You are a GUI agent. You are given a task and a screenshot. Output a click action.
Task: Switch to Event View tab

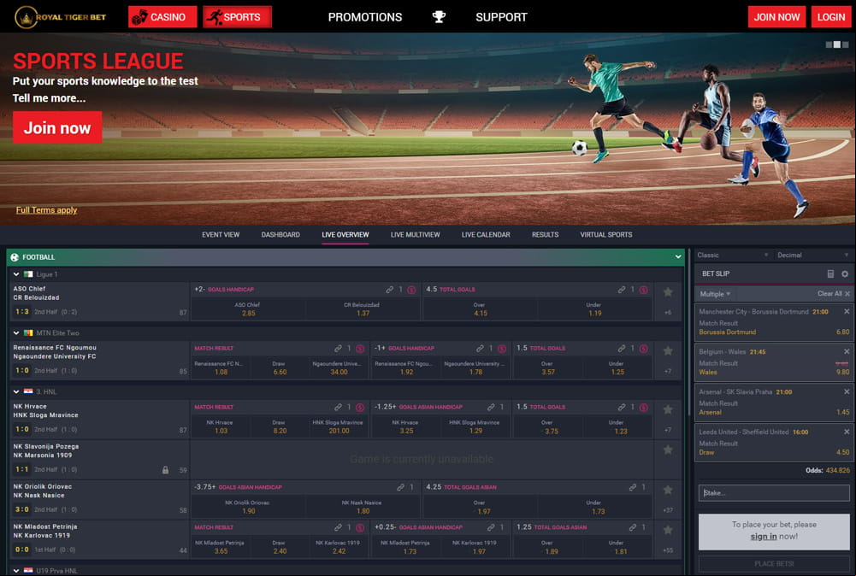tap(221, 234)
